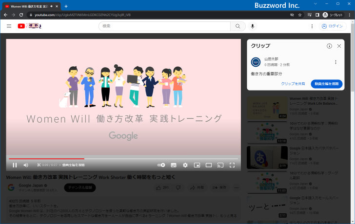The width and height of the screenshot is (355, 224).
Task: Dislike the video thumbs-down
Action: (178, 187)
